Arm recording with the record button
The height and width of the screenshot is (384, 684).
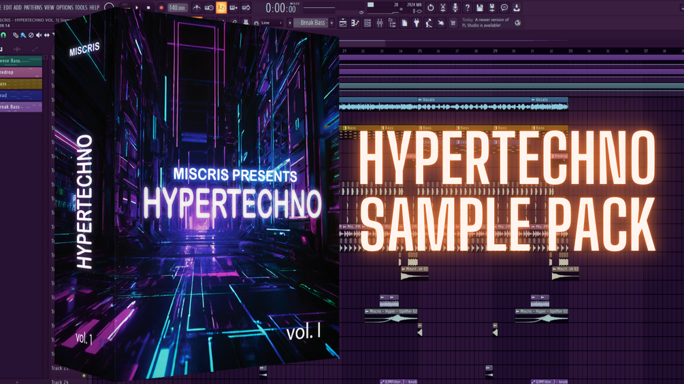pos(161,8)
